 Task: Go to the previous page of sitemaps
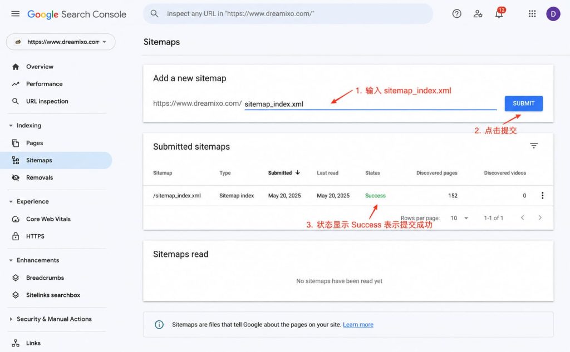pyautogui.click(x=522, y=217)
